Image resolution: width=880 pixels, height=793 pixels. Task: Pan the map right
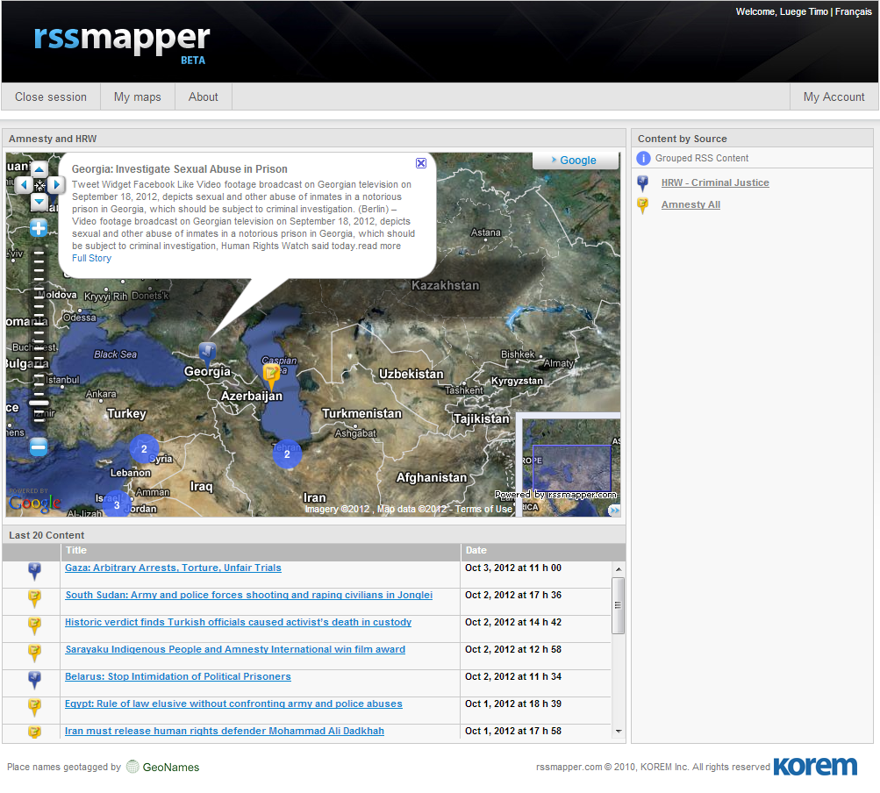point(56,184)
